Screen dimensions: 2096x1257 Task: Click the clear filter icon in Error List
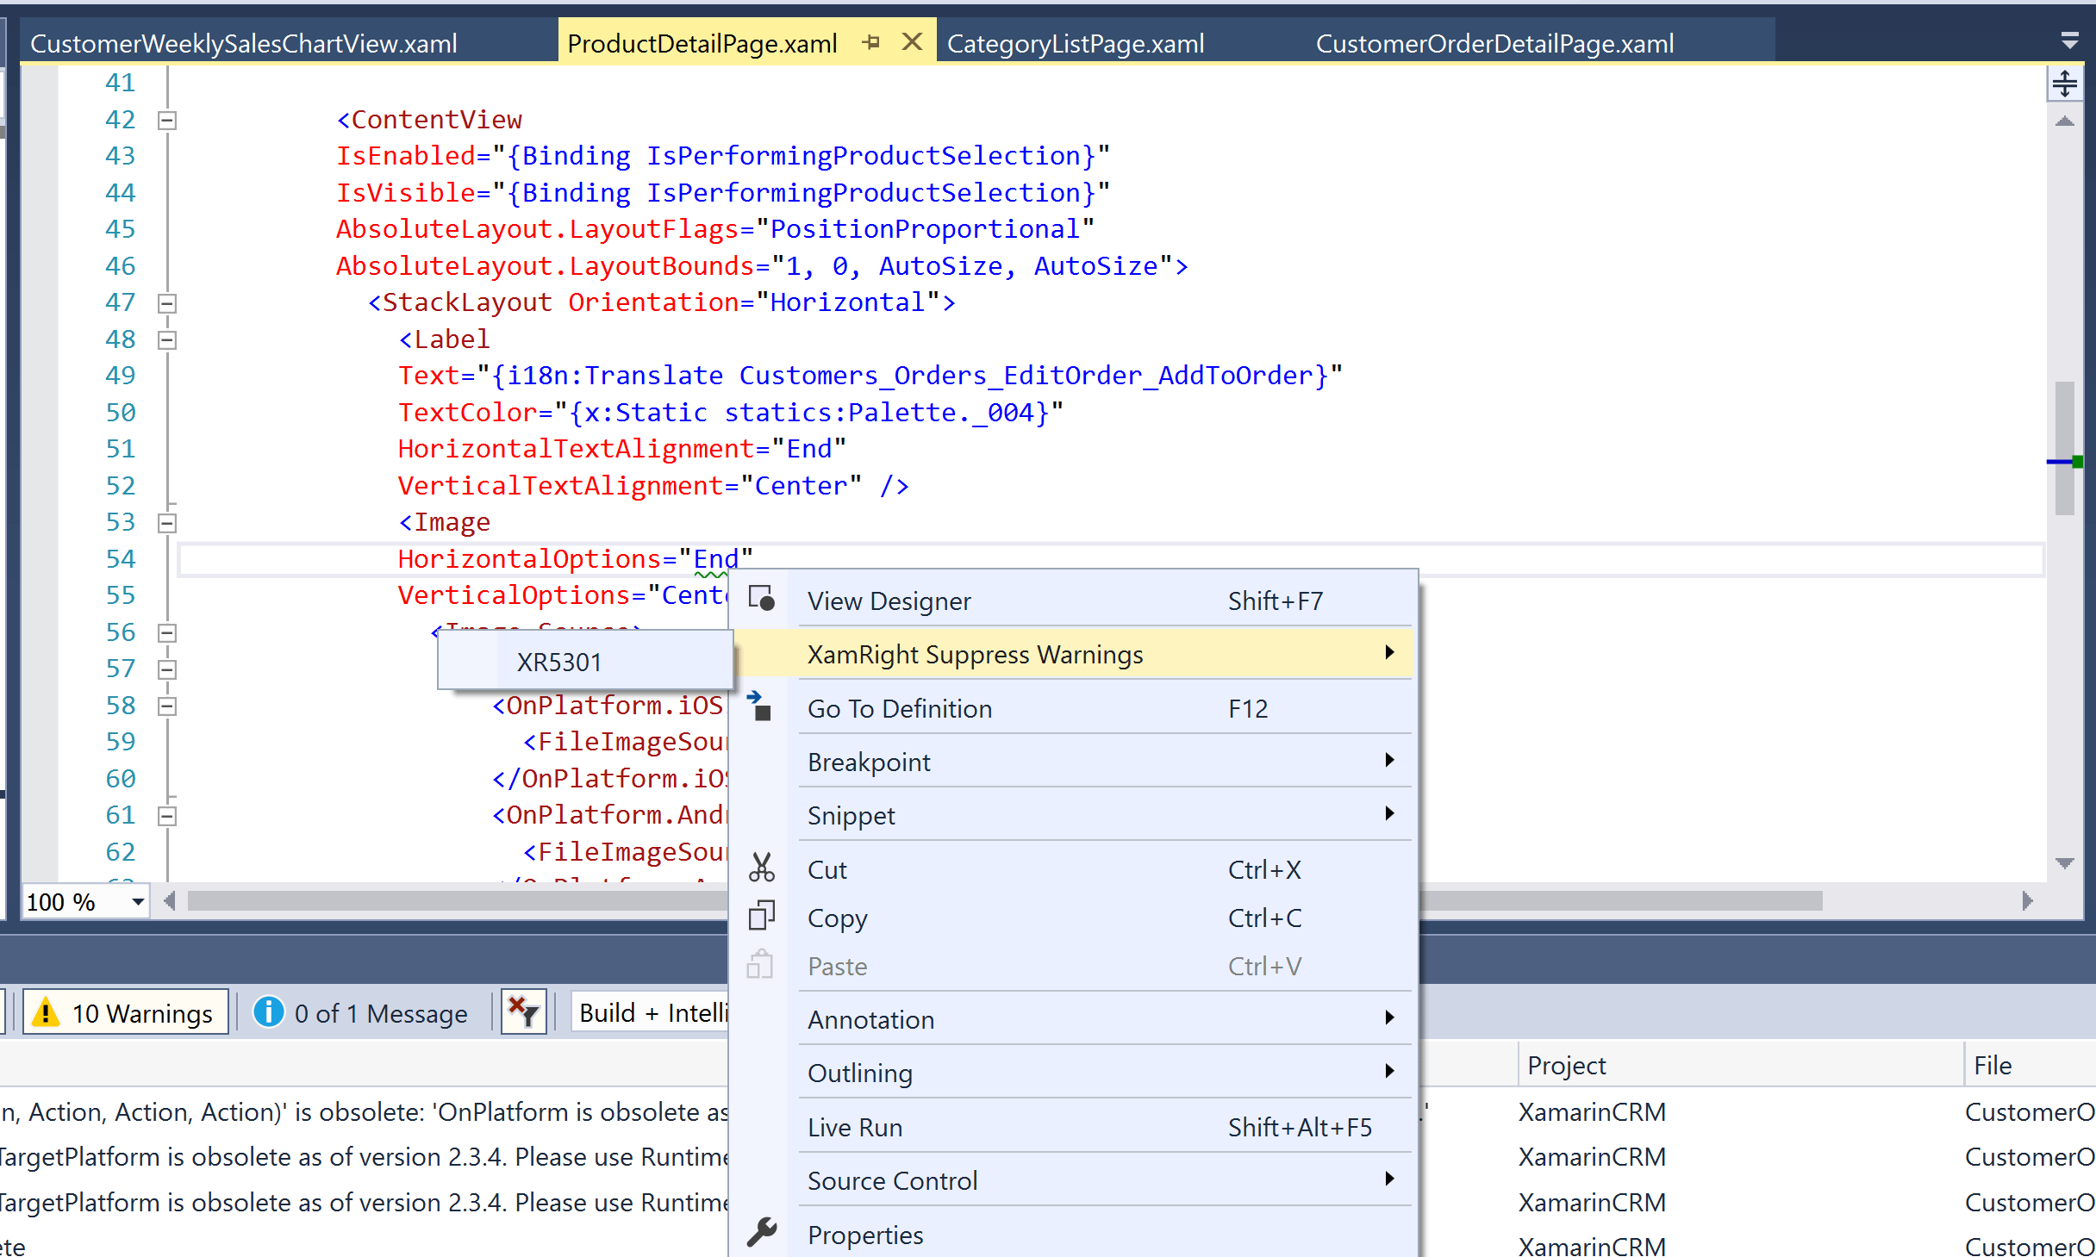(x=523, y=1012)
